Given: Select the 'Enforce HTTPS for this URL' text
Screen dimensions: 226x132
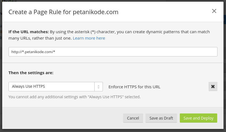Looking at the screenshot, I should pyautogui.click(x=134, y=87).
